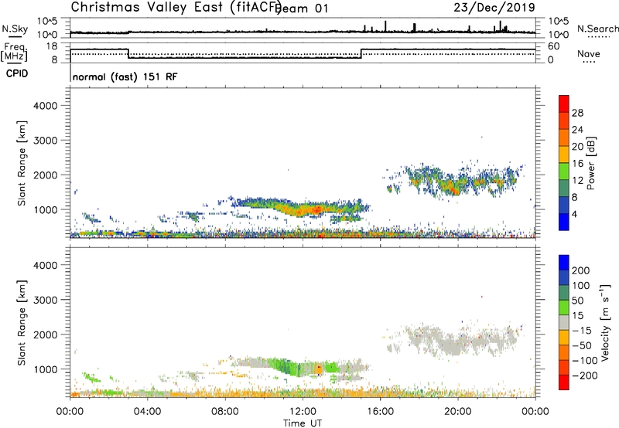The width and height of the screenshot is (619, 428).
Task: Click 'Slant Range [km]' label on velocity panel
Action: click(x=22, y=323)
